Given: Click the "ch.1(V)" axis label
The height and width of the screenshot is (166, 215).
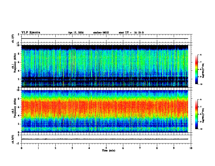Looking at the screenshot, I should pyautogui.click(x=13, y=39).
